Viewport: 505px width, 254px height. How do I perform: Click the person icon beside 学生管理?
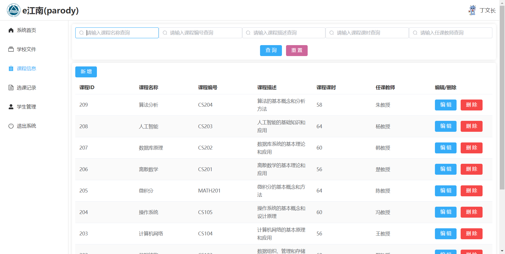pyautogui.click(x=11, y=107)
